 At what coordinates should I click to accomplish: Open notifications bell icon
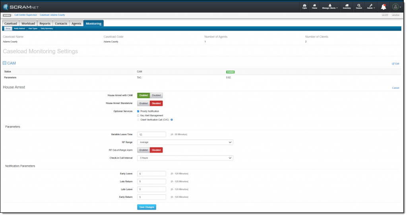384,7
